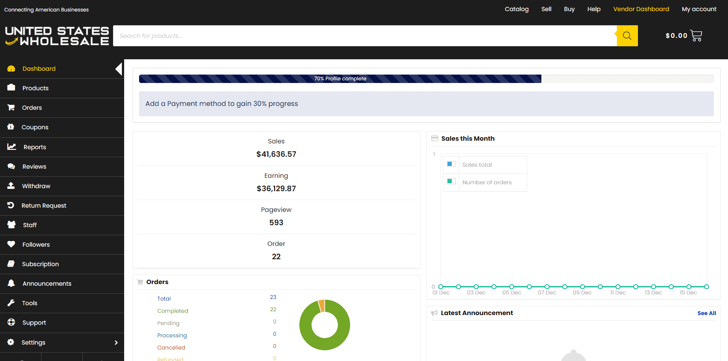Click the Reports chart icon
Screen dimensions: 728x361
pos(11,147)
